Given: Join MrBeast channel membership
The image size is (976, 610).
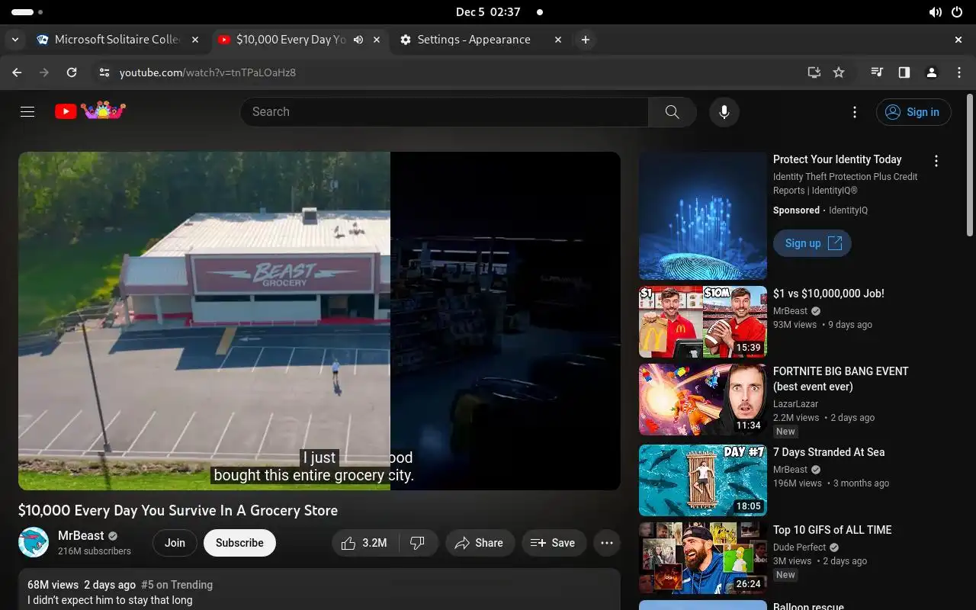Looking at the screenshot, I should tap(175, 543).
